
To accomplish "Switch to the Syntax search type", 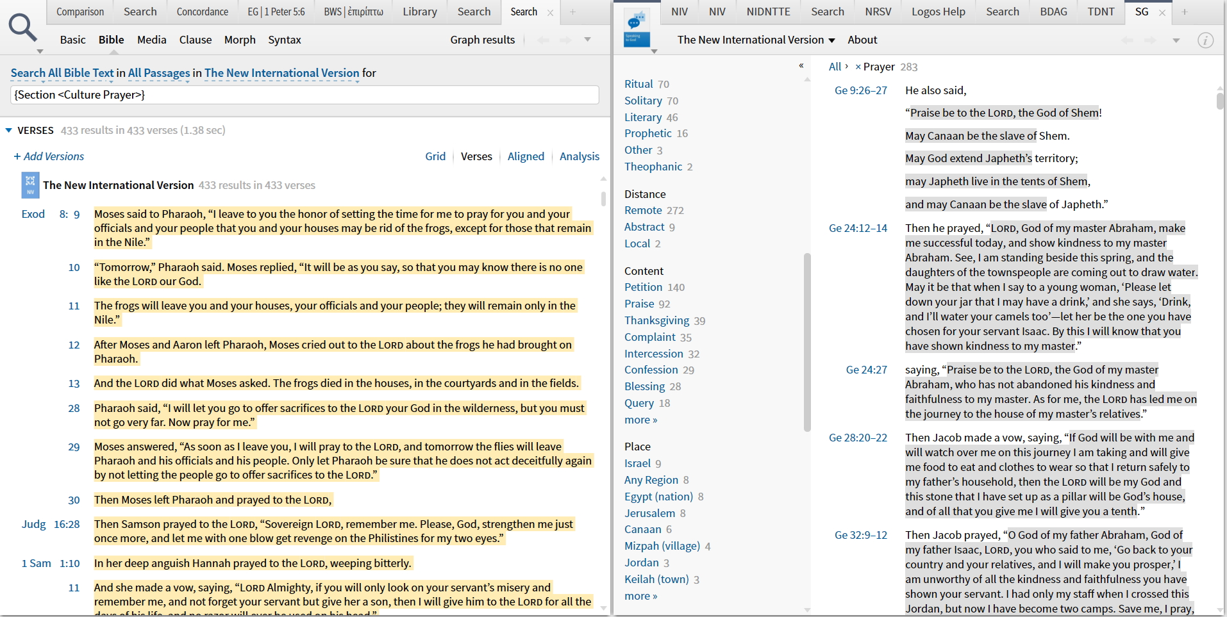I will point(285,40).
